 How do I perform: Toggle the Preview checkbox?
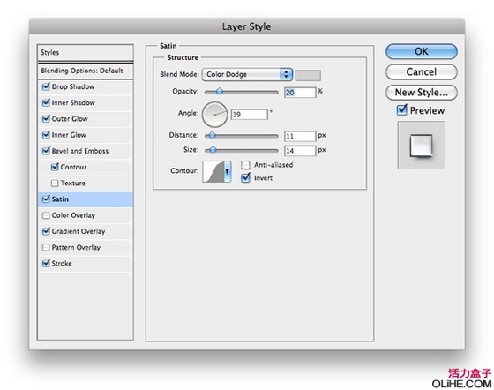pos(401,110)
